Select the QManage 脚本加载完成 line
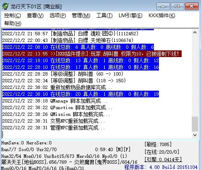 (55, 101)
